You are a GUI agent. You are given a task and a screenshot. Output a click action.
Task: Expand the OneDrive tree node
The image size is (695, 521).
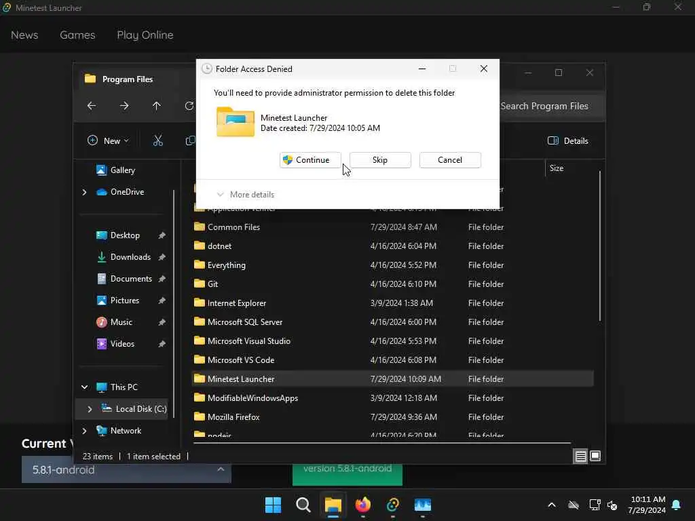[84, 192]
